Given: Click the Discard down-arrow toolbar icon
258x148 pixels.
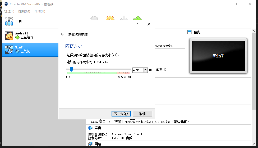Looking at the screenshot, I should coord(124,19).
